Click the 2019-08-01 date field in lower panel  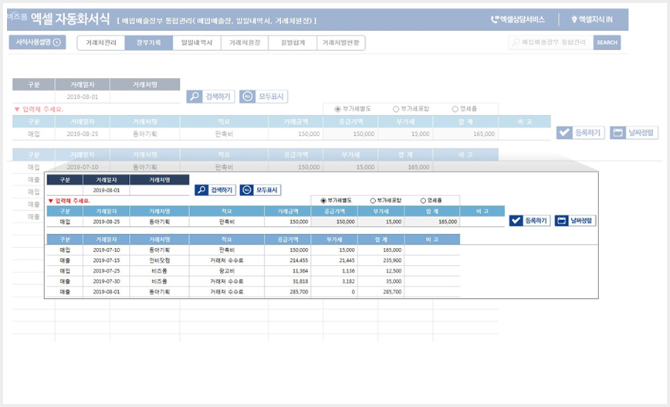[107, 190]
